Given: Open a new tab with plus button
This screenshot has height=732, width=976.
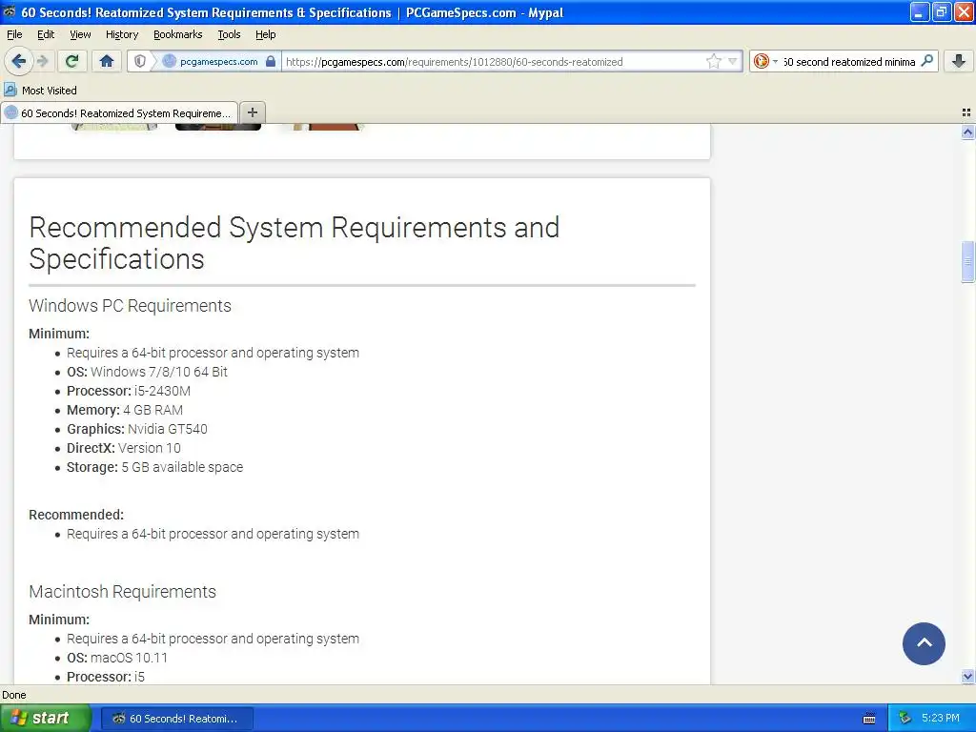Looking at the screenshot, I should 252,112.
